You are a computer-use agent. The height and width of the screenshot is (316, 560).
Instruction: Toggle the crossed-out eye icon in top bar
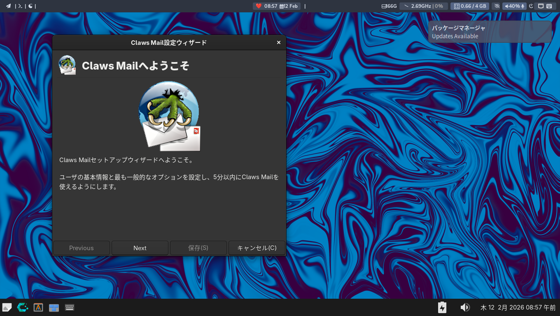click(497, 6)
